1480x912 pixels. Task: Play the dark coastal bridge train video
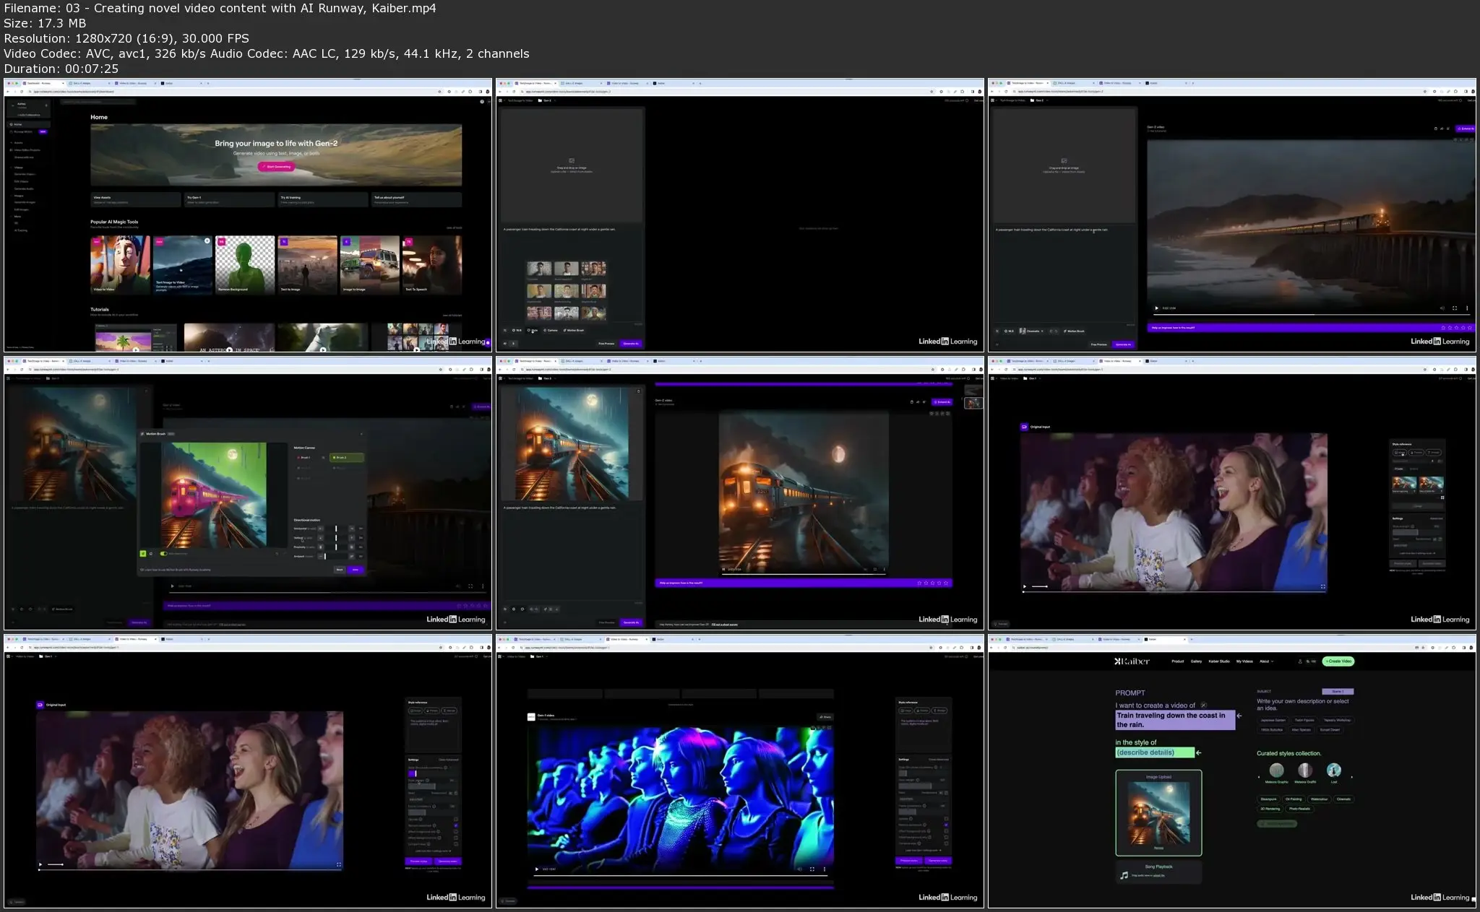1156,308
